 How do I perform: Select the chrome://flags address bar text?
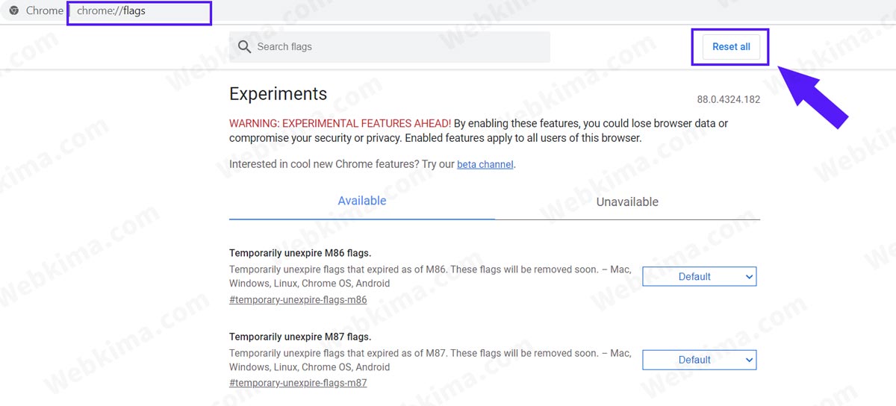tap(111, 11)
